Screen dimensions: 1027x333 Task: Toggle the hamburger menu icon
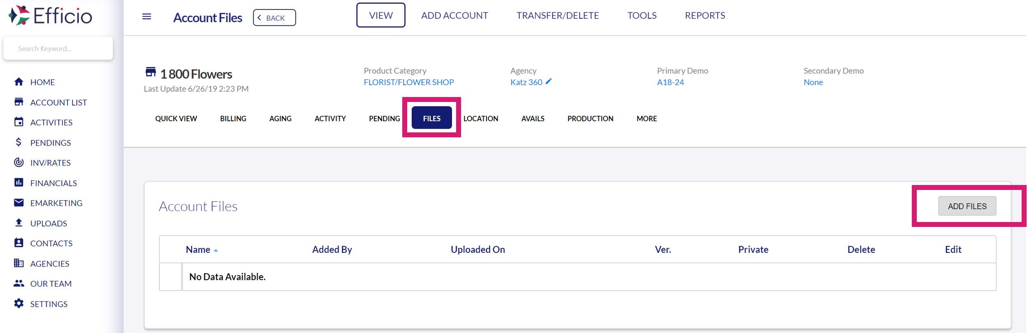click(146, 16)
